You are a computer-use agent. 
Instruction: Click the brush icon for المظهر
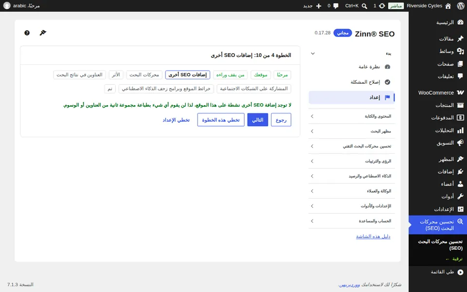pos(461,159)
